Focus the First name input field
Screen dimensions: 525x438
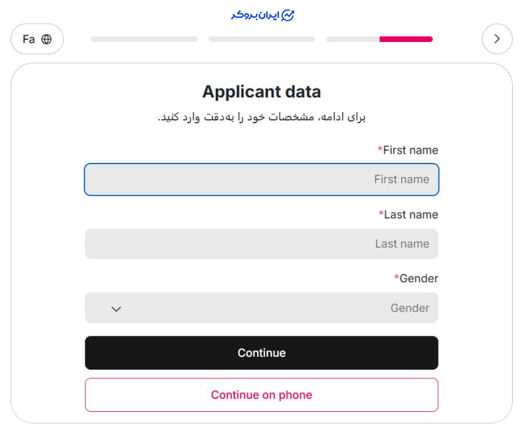pos(261,179)
